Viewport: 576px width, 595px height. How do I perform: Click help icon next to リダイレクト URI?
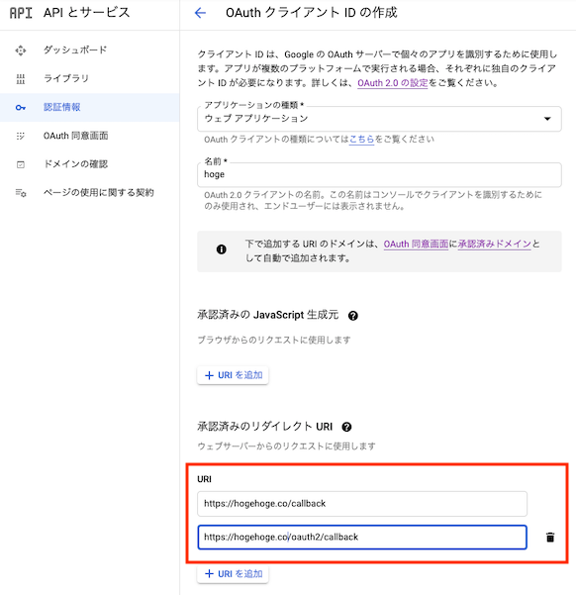(346, 427)
